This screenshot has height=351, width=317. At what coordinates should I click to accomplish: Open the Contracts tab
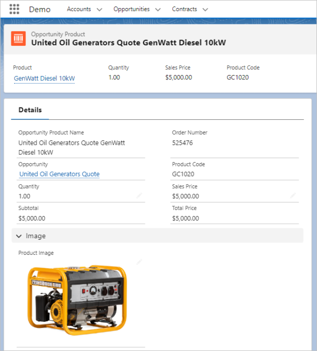coord(184,9)
